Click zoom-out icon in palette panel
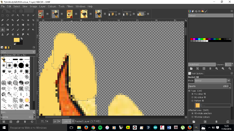 click(x=217, y=68)
